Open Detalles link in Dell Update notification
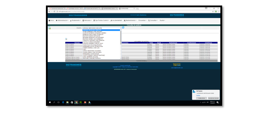264x118 pixels. coord(198,95)
